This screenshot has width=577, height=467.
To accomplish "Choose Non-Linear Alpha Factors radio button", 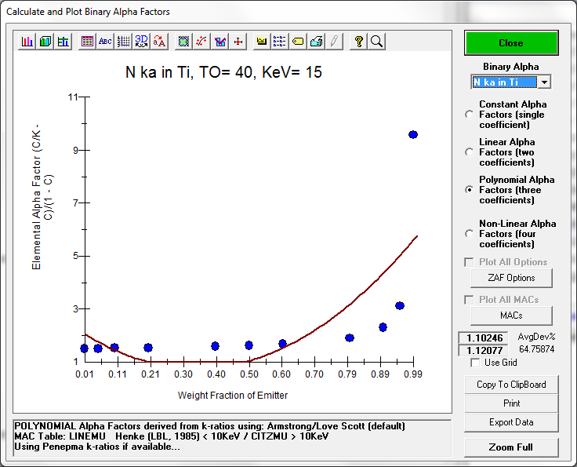I will pos(470,234).
